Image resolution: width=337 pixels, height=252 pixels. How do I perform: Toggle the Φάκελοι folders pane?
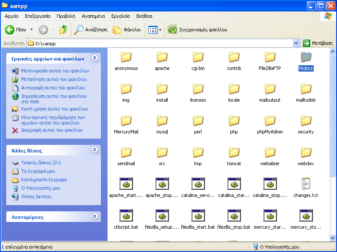click(x=127, y=30)
